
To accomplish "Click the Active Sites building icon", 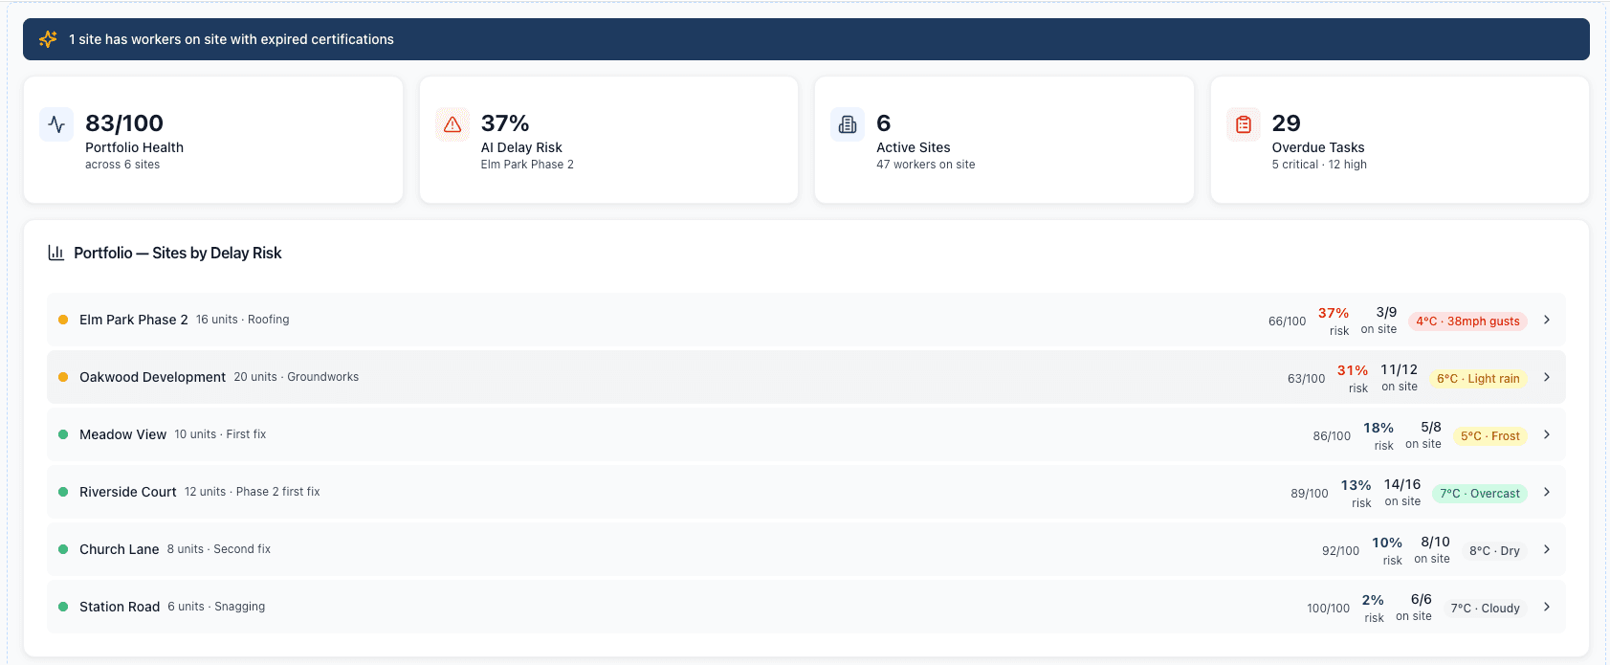I will click(x=848, y=124).
